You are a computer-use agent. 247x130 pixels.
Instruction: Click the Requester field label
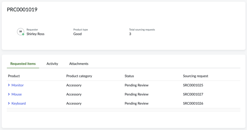tap(32, 29)
